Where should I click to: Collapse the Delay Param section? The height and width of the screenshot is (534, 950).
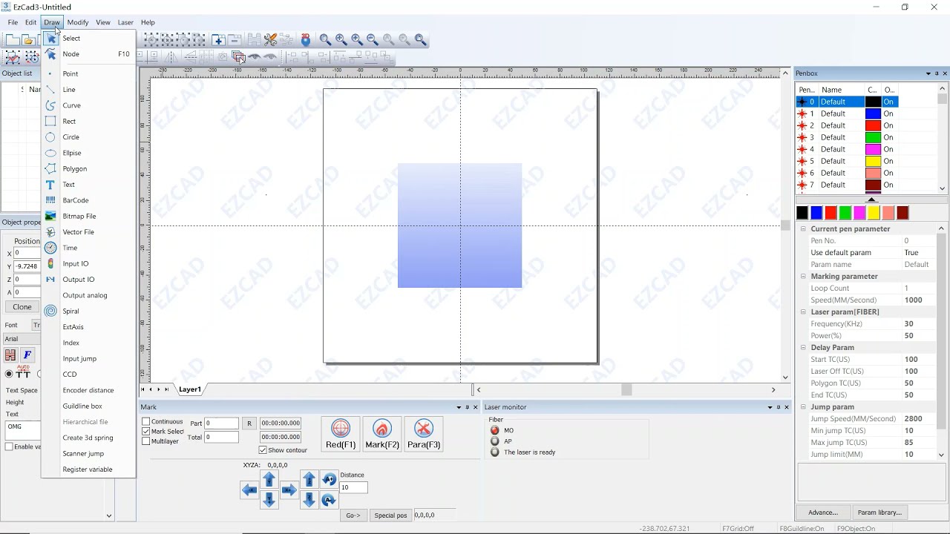click(x=803, y=348)
